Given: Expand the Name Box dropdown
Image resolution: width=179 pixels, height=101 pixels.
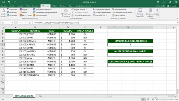Looking at the screenshot, I should click(13, 23).
